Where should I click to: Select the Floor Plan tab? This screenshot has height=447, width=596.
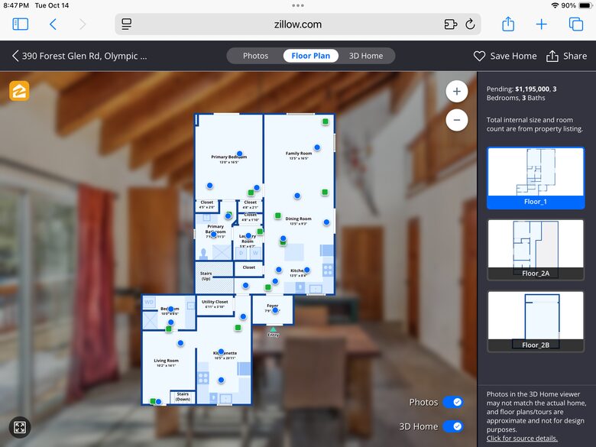tap(310, 56)
